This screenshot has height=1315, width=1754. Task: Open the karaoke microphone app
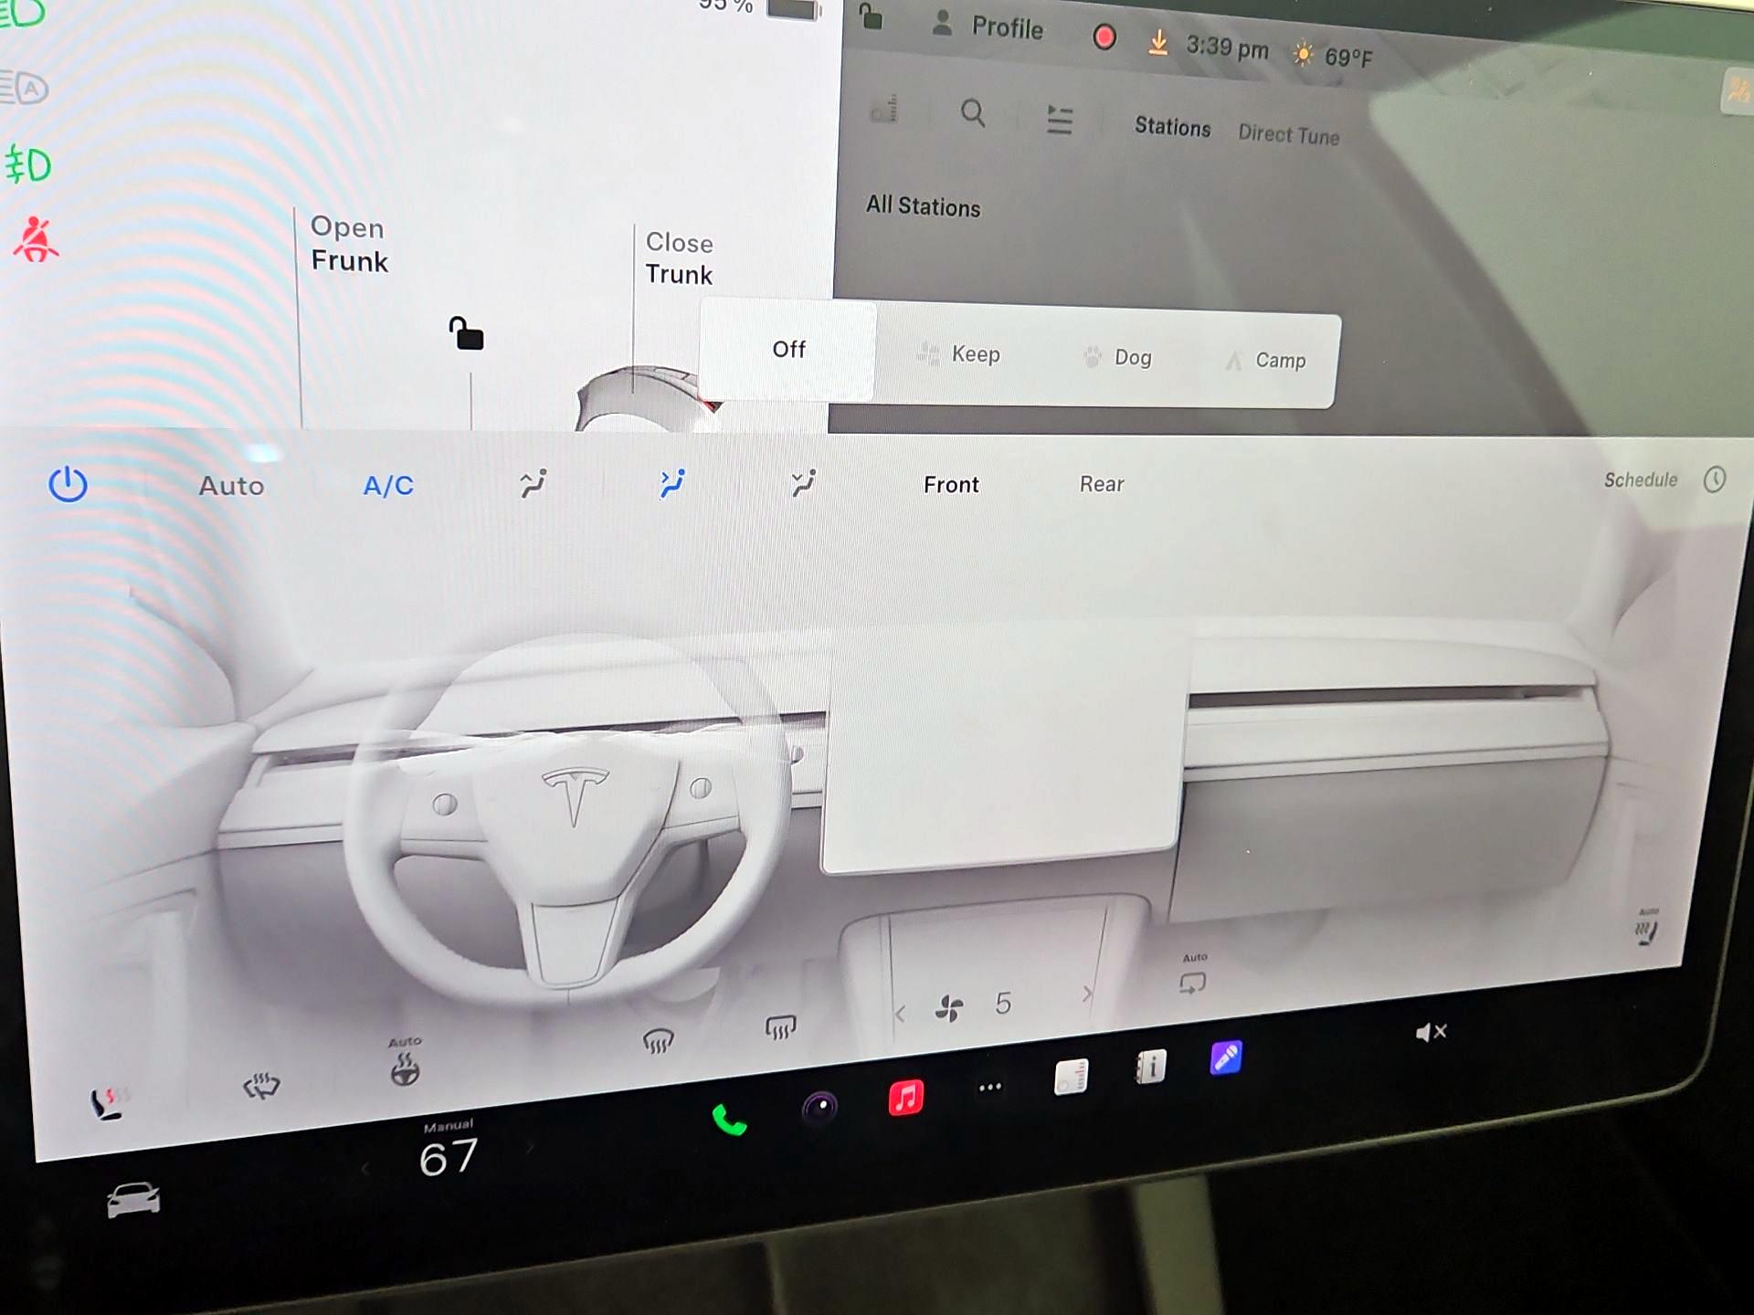[1225, 1057]
